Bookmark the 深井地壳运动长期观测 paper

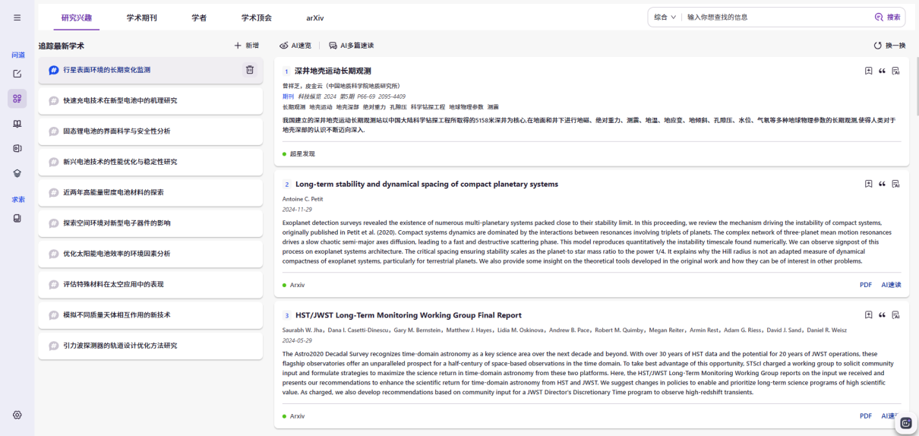click(868, 71)
